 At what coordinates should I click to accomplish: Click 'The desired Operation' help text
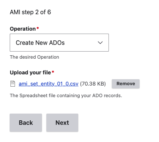[34, 57]
